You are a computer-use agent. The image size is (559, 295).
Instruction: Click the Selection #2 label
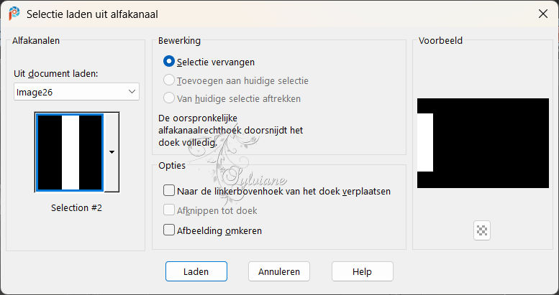[x=76, y=207]
